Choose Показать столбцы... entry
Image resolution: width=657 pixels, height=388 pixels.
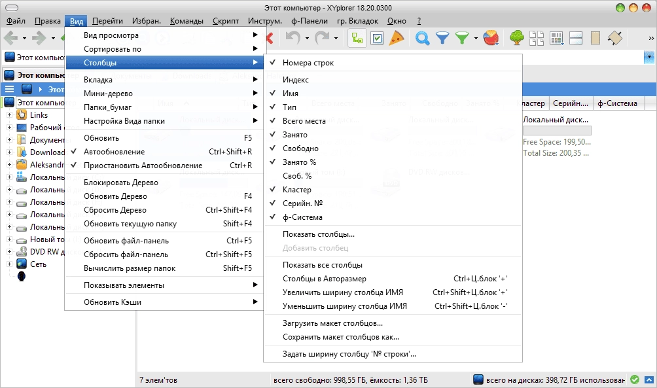393,234
